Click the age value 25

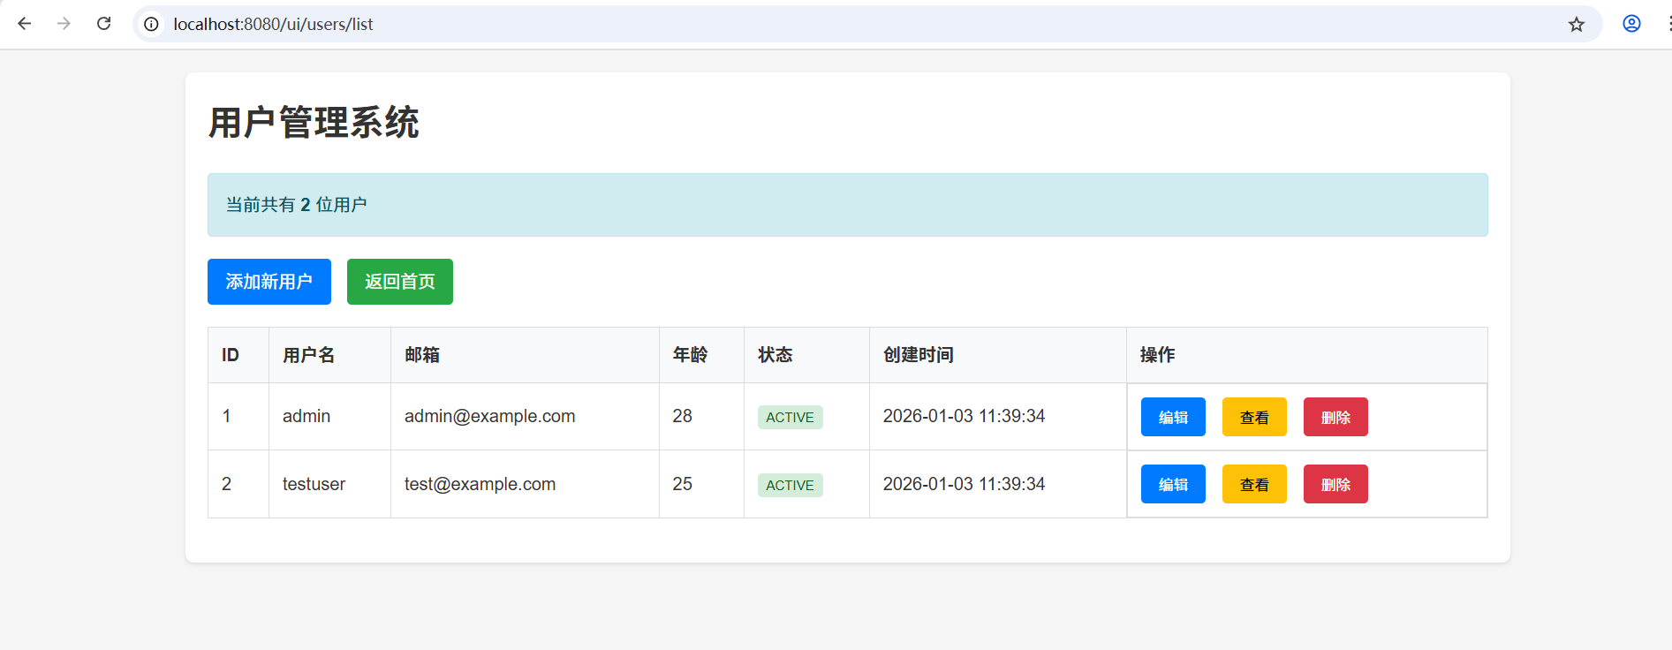tap(682, 484)
